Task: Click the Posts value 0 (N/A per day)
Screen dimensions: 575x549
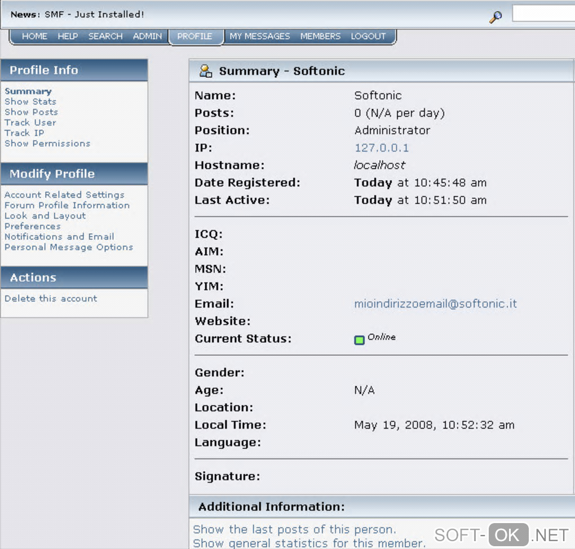Action: (x=399, y=113)
